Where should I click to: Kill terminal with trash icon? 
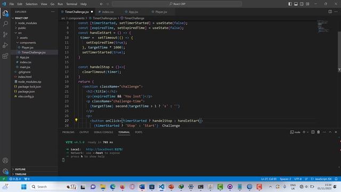tap(319, 132)
